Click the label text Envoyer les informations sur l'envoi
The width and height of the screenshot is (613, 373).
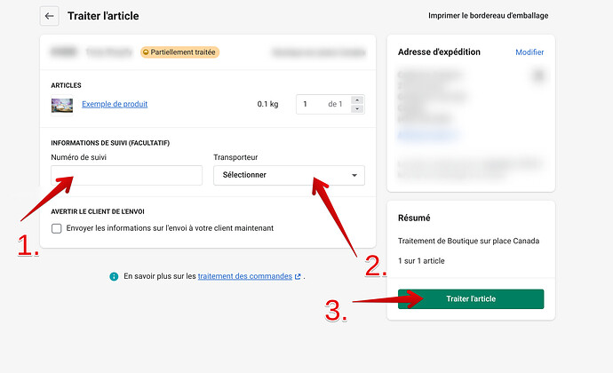click(170, 228)
